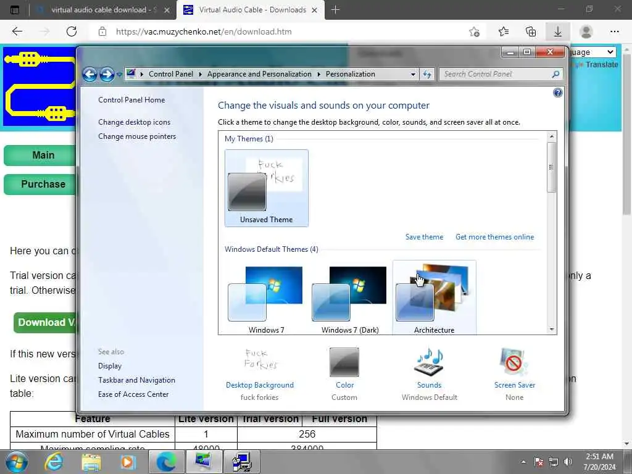Click Get more themes online link
This screenshot has height=474, width=632.
pyautogui.click(x=494, y=237)
